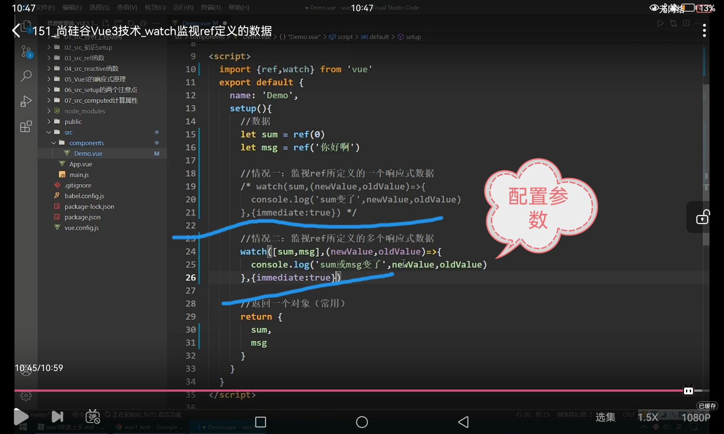Tap the screen lock icon
Screen dimensions: 724x434
click(x=703, y=217)
